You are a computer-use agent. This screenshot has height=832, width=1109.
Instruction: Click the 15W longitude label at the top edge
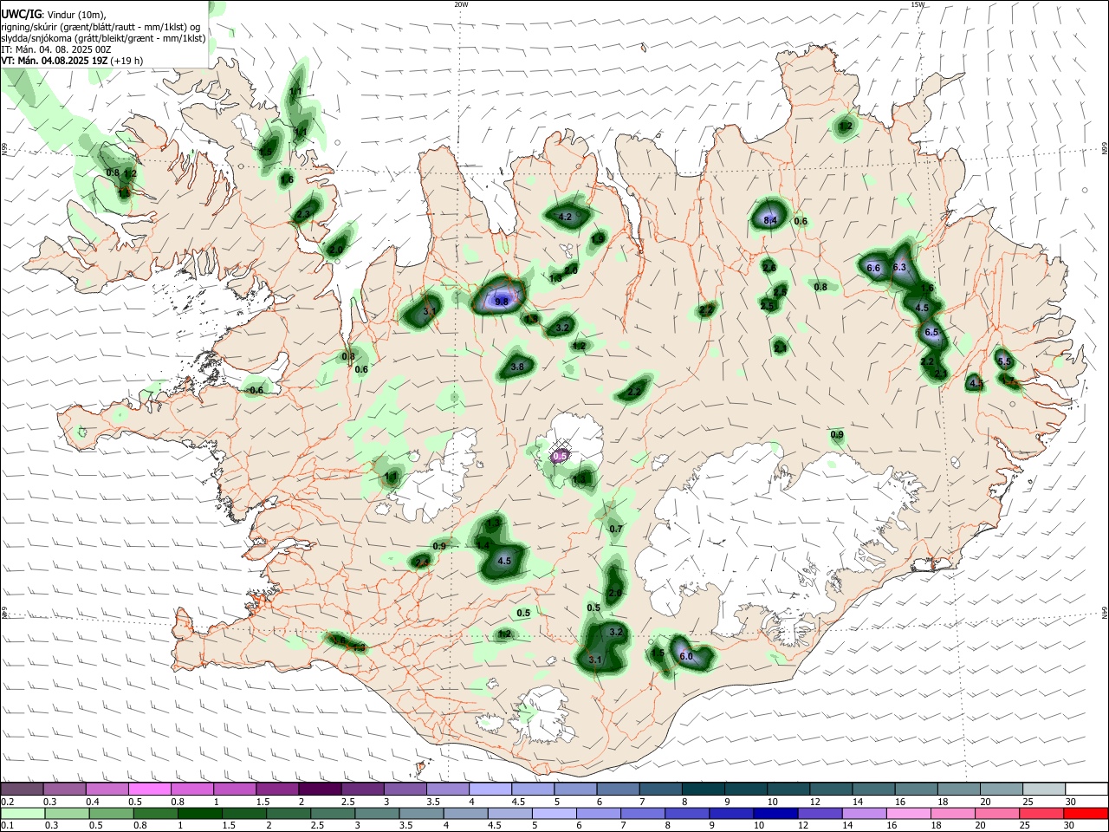(x=918, y=4)
